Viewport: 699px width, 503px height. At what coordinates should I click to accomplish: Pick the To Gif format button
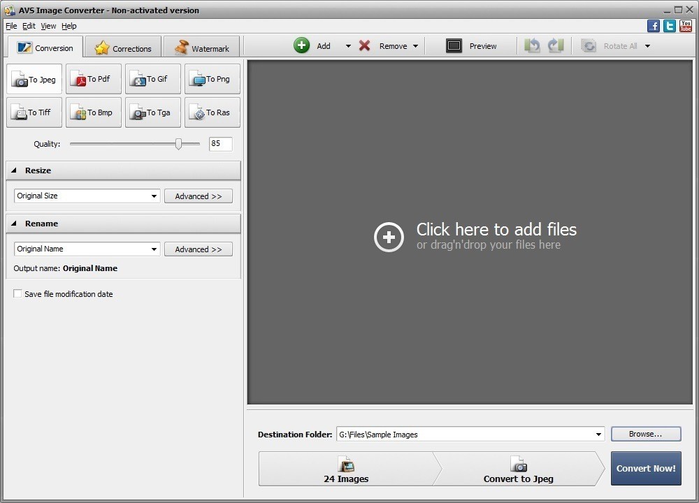152,79
